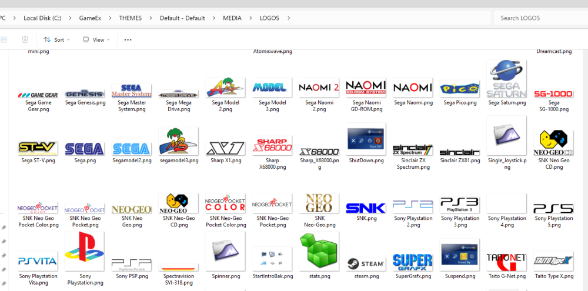Select the green stats.png cube icon
The height and width of the screenshot is (291, 588).
[x=319, y=251]
